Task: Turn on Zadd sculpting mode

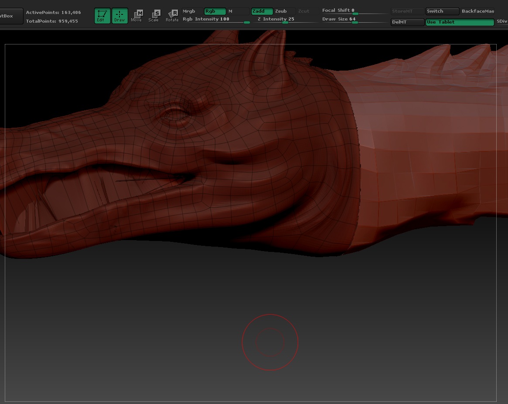Action: click(x=262, y=11)
